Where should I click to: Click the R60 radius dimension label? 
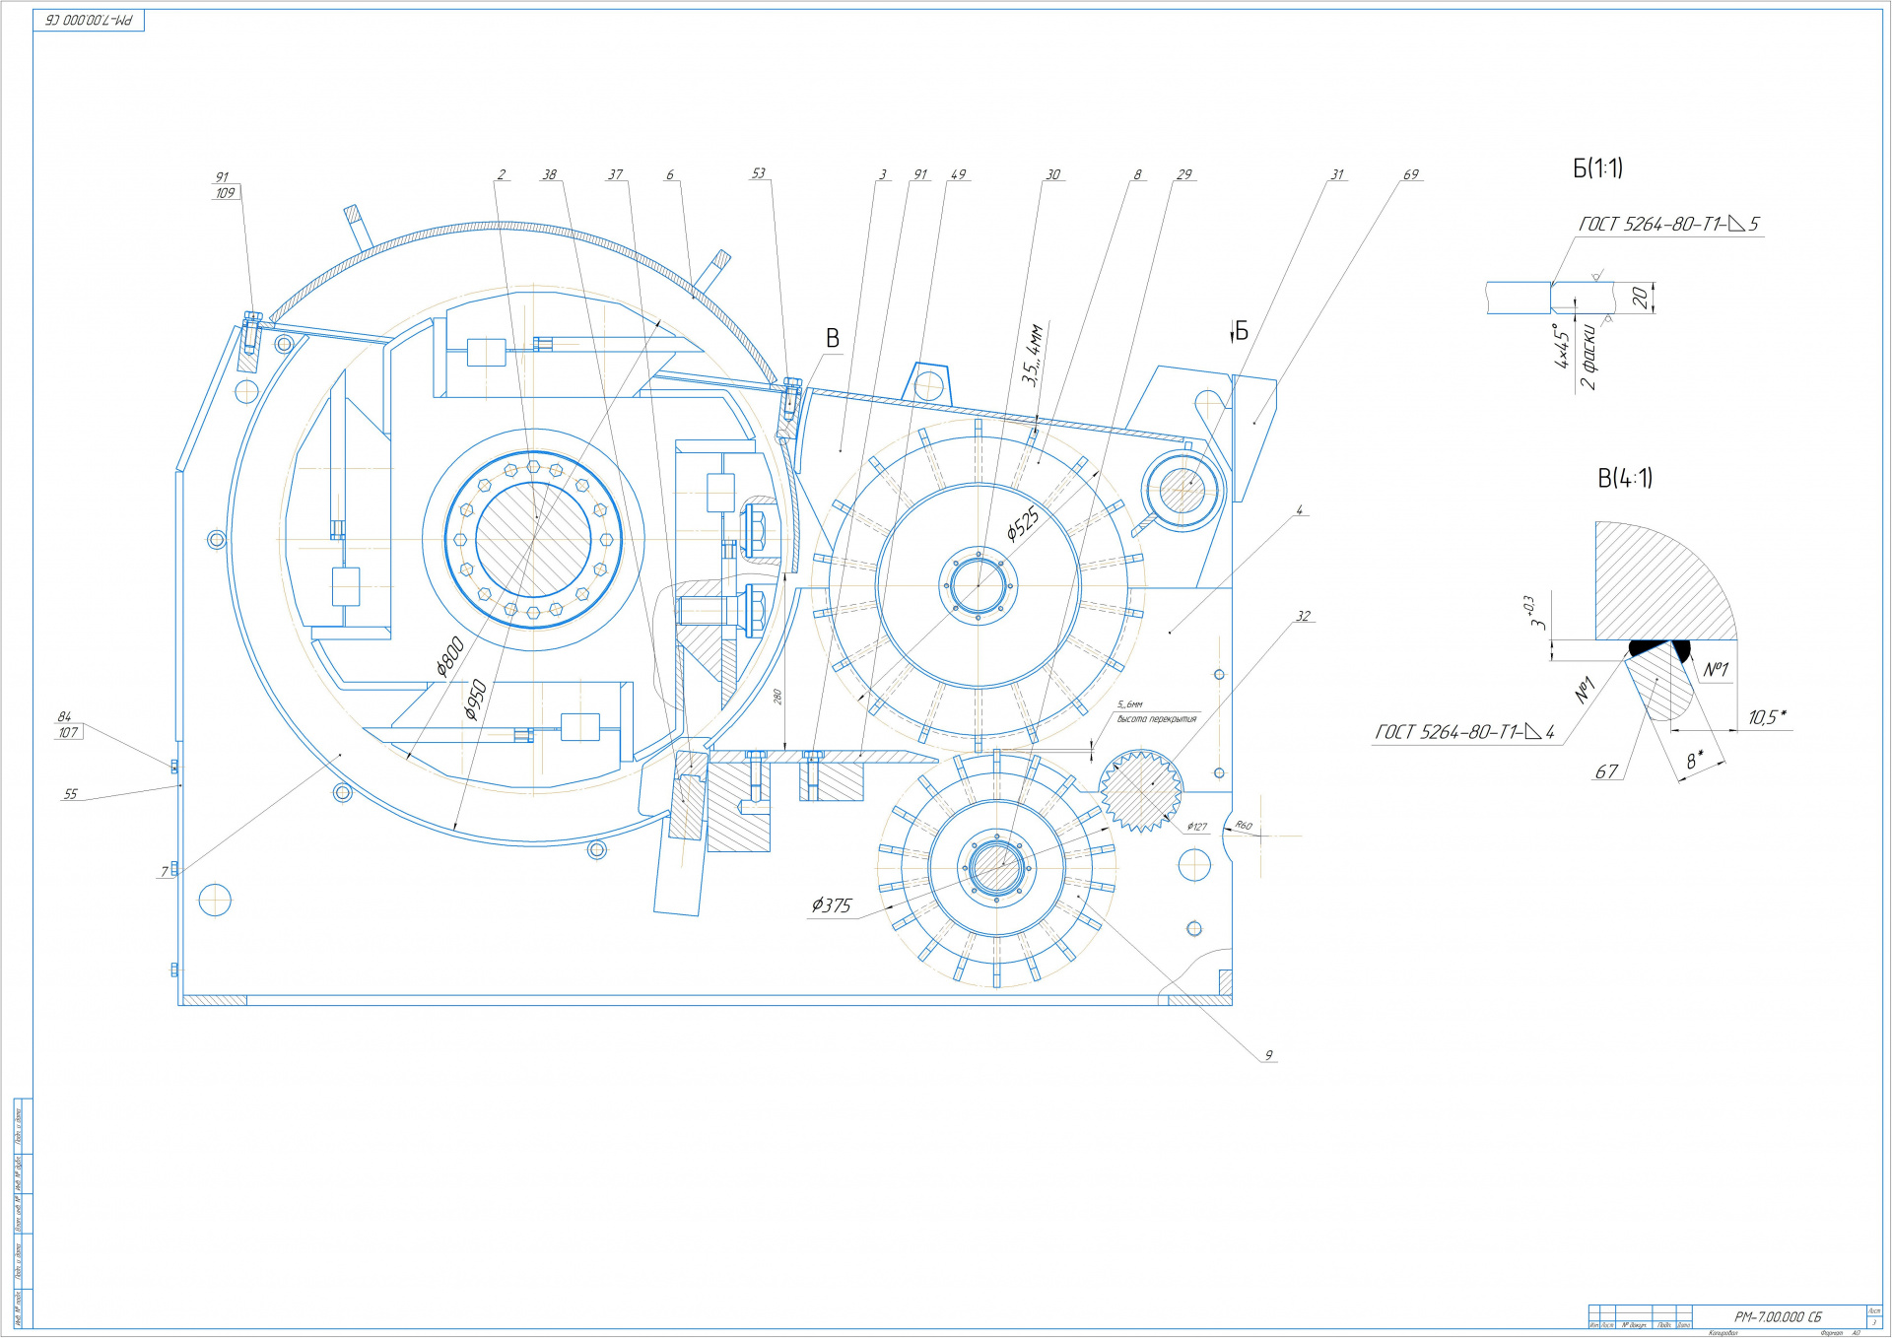click(1244, 826)
